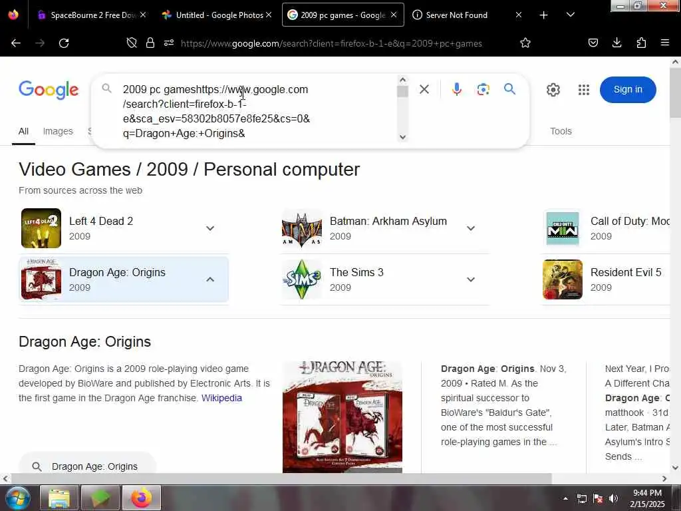Open the tracking protection shield icon
This screenshot has width=681, height=511.
coord(132,43)
